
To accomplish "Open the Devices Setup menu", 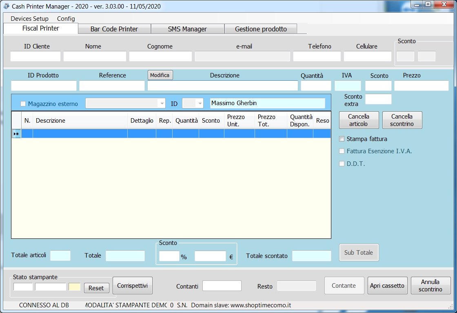I will pyautogui.click(x=29, y=19).
